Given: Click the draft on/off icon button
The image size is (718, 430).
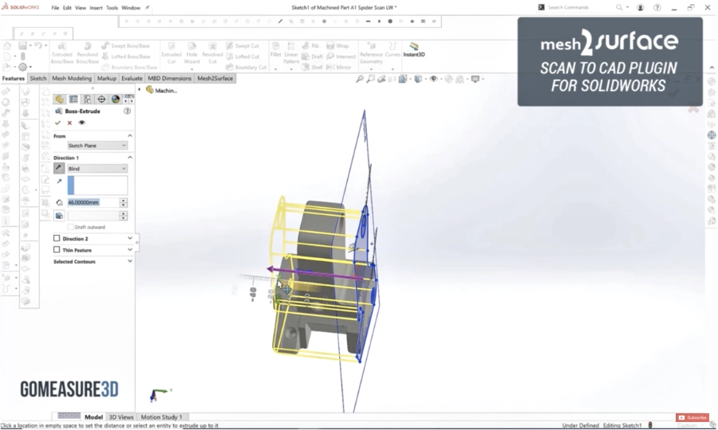Looking at the screenshot, I should click(x=59, y=216).
